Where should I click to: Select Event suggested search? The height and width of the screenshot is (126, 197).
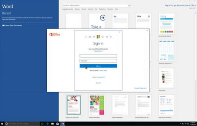tap(116, 9)
